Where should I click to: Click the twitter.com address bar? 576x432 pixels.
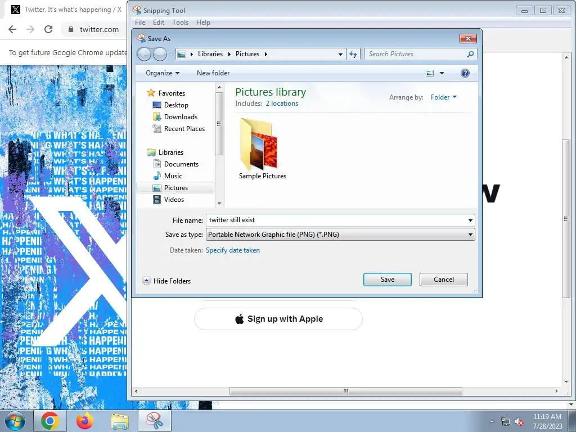99,29
